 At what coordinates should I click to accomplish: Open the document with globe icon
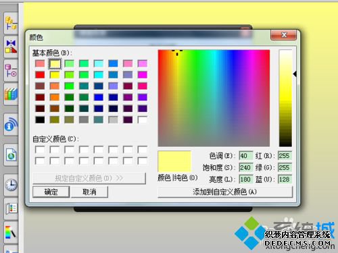point(11,154)
